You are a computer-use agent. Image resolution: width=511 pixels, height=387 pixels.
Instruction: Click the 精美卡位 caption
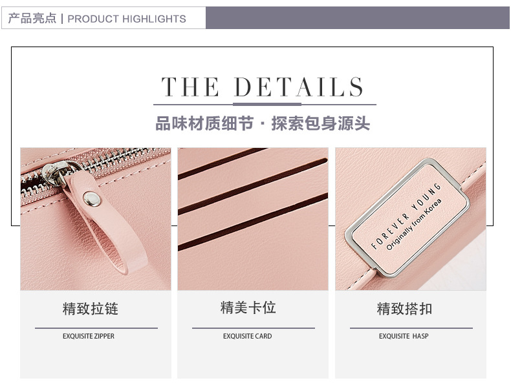[x=248, y=308]
